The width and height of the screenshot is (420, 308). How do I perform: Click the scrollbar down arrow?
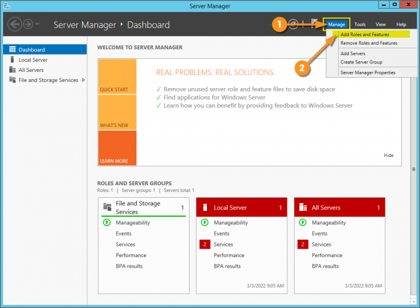click(x=414, y=301)
